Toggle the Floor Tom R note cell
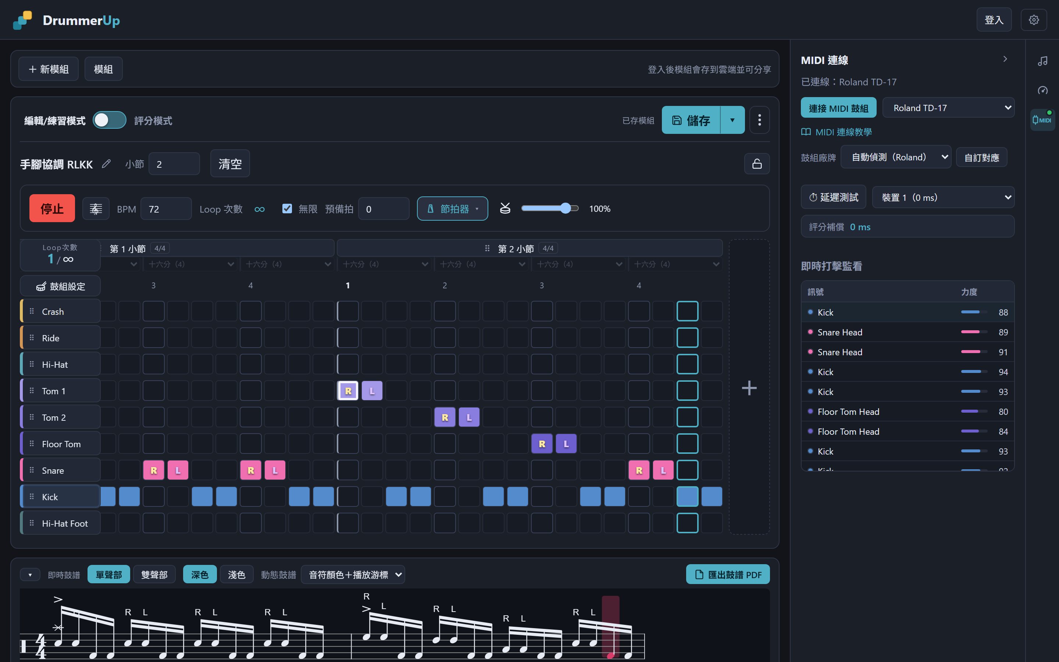Viewport: 1059px width, 662px height. click(542, 444)
